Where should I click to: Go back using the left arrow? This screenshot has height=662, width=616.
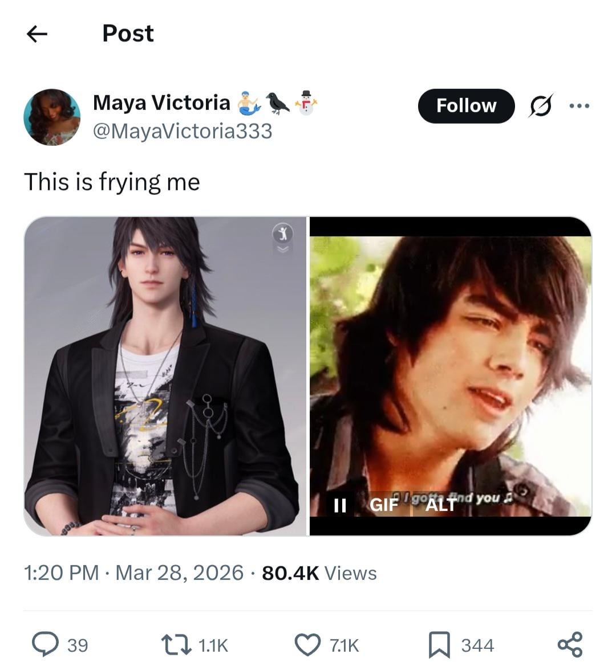[x=37, y=34]
